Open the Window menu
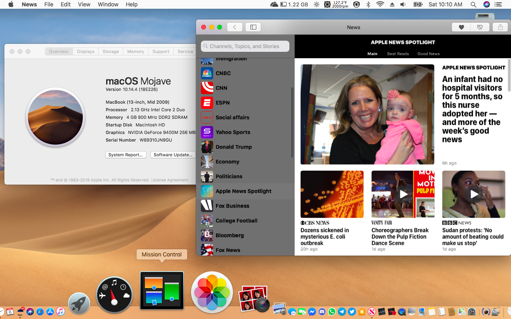The width and height of the screenshot is (511, 319). tap(108, 4)
